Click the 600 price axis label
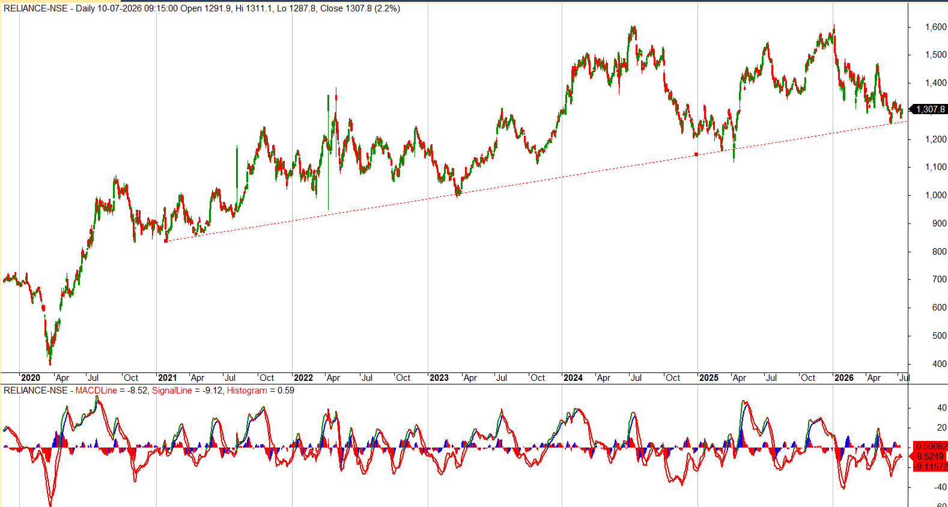This screenshot has width=948, height=507. pyautogui.click(x=939, y=308)
